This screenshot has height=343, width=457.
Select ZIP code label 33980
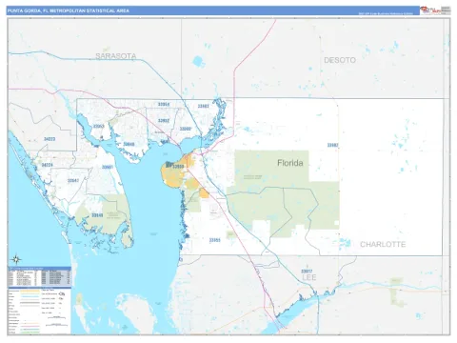pos(186,129)
